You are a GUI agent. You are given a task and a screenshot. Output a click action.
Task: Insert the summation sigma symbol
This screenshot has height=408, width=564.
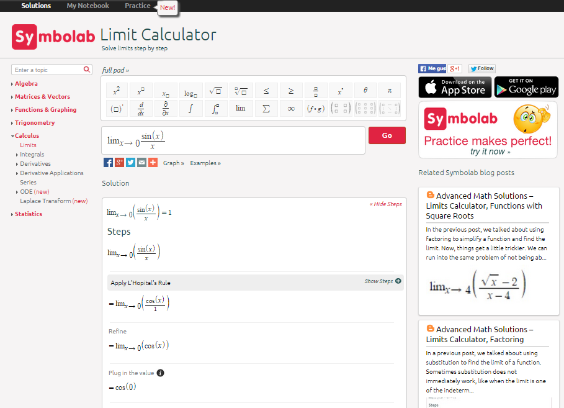266,108
